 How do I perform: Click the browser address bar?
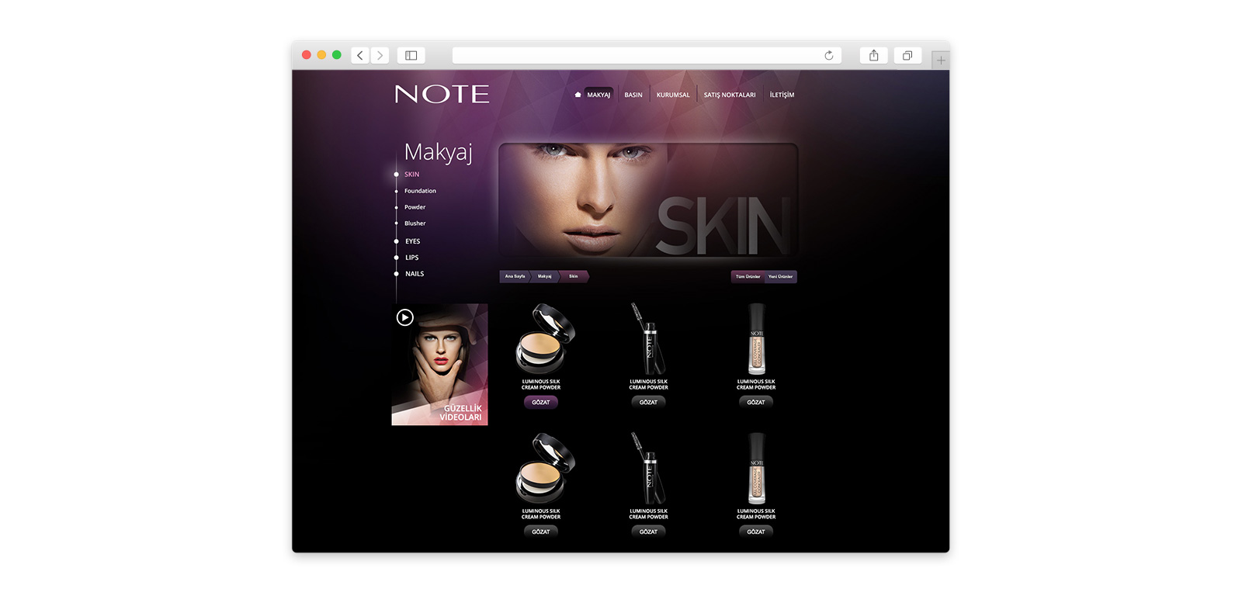point(647,55)
